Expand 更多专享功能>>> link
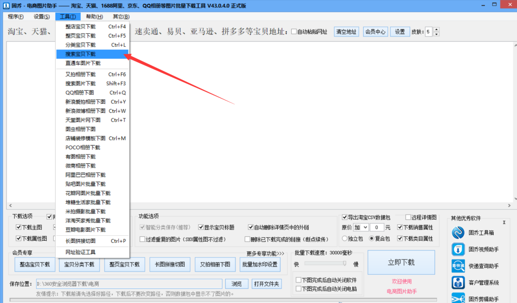 pyautogui.click(x=265, y=254)
